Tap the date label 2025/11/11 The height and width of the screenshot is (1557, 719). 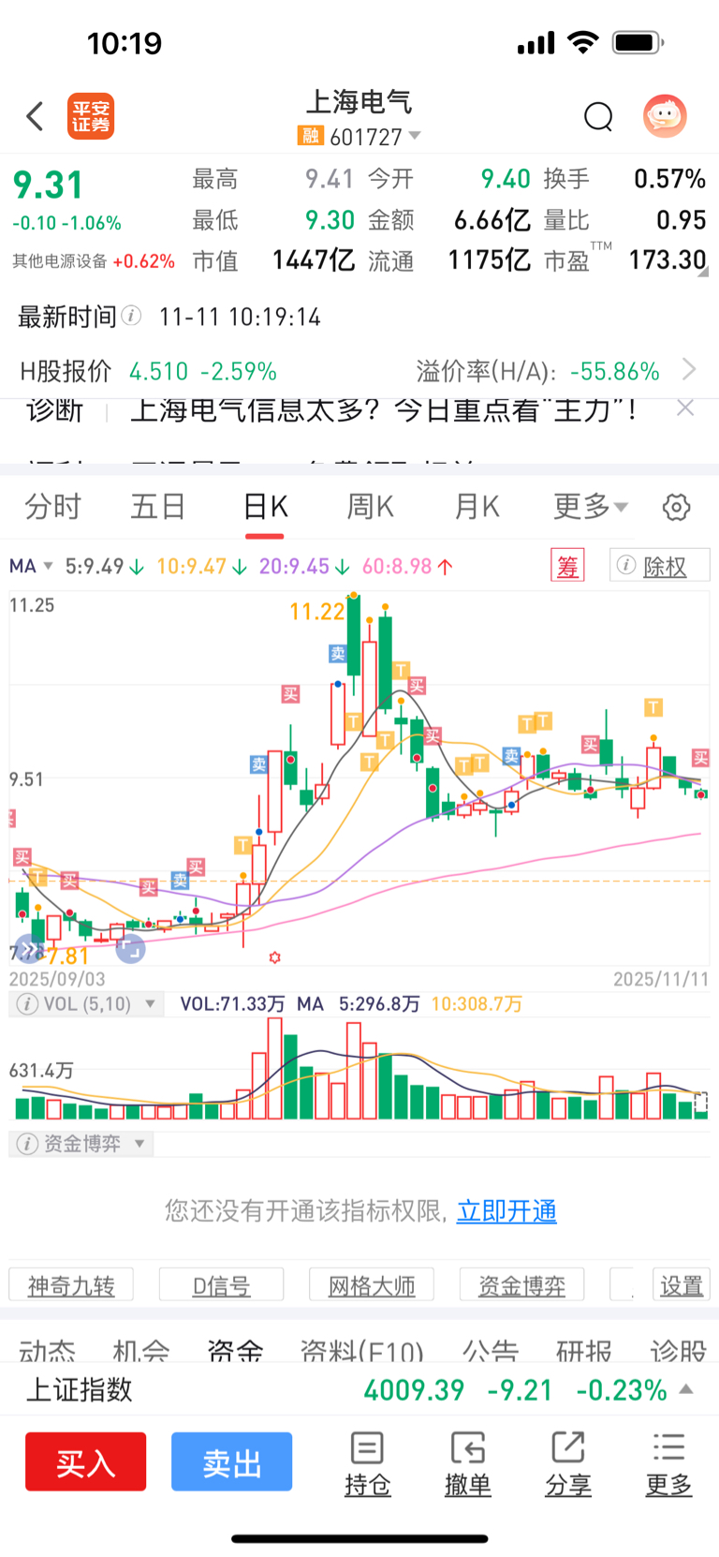point(660,979)
